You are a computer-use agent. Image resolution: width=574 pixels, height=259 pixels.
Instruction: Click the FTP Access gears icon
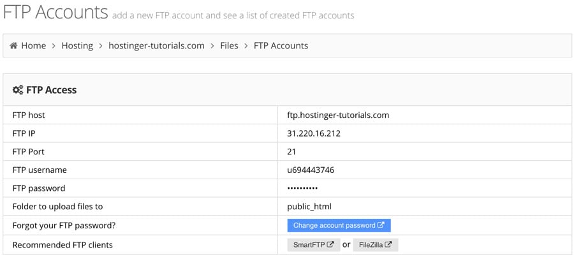18,90
